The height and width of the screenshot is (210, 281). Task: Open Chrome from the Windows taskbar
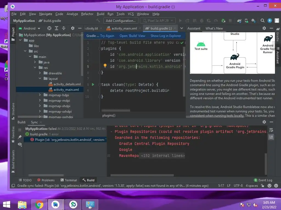tap(39, 205)
